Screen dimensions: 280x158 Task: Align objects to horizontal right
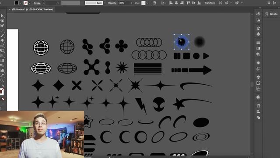(x=182, y=3)
